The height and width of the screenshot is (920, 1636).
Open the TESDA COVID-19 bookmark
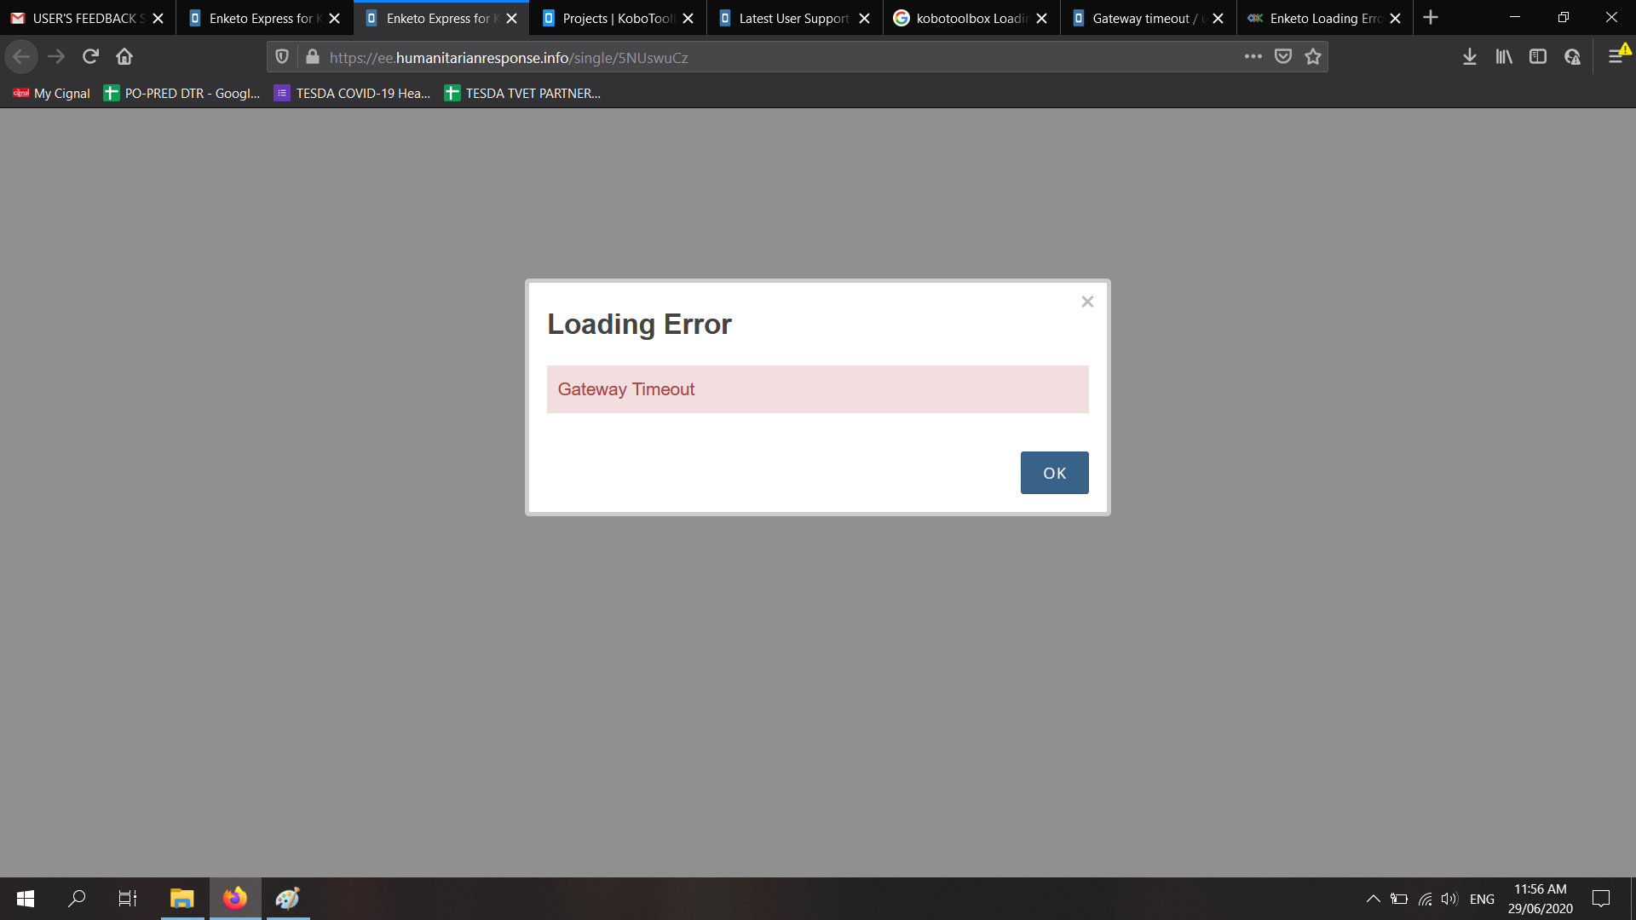click(x=351, y=94)
